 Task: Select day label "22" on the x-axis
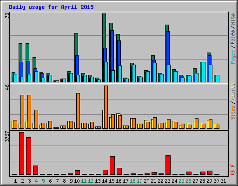click(x=160, y=181)
